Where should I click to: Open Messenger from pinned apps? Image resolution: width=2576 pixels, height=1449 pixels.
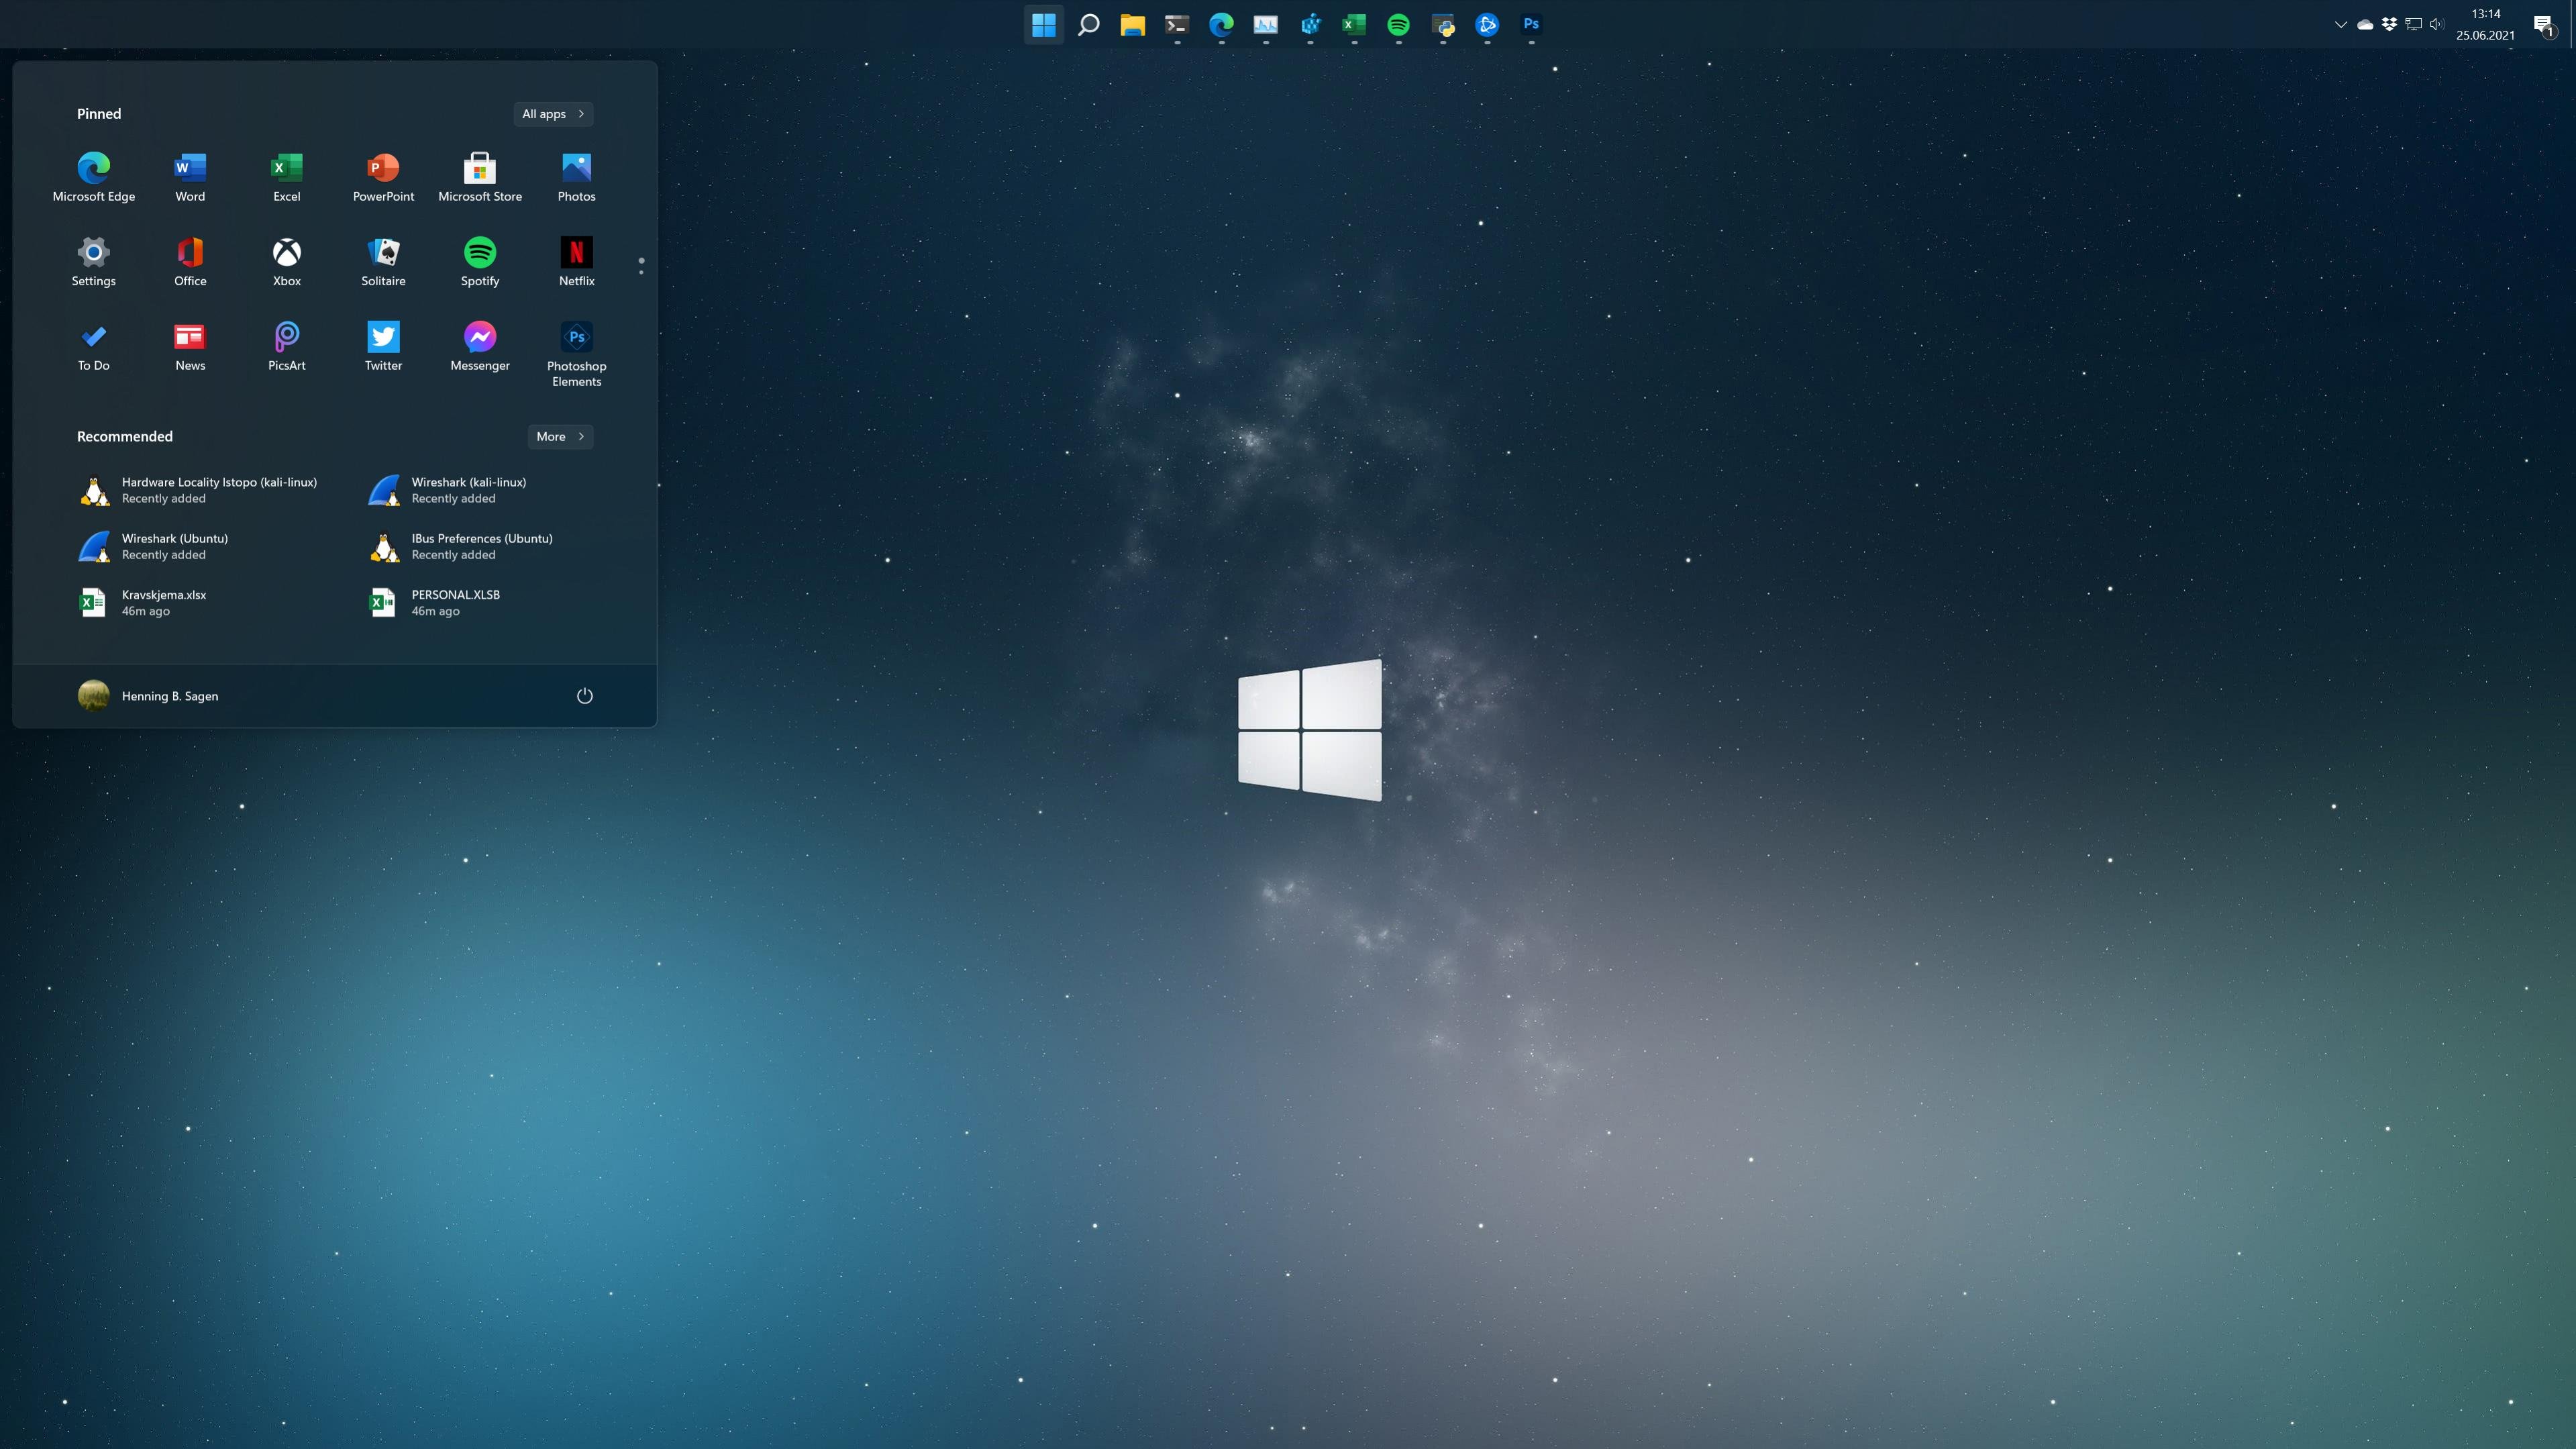[480, 347]
